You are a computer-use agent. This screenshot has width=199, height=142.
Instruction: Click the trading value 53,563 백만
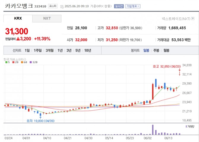(181, 40)
